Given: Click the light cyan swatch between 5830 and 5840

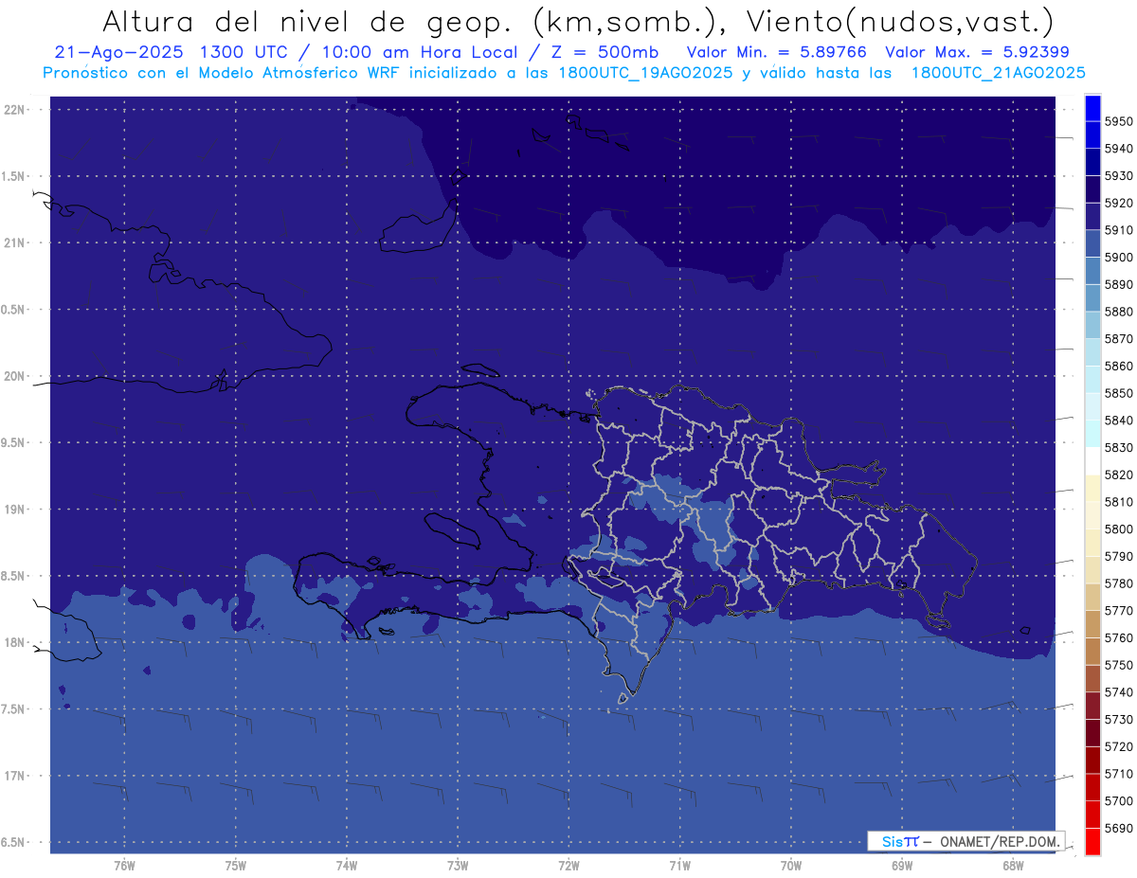Looking at the screenshot, I should (1092, 434).
